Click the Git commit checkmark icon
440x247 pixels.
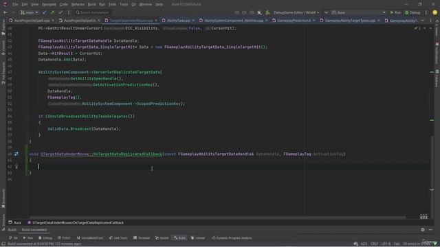60,12
